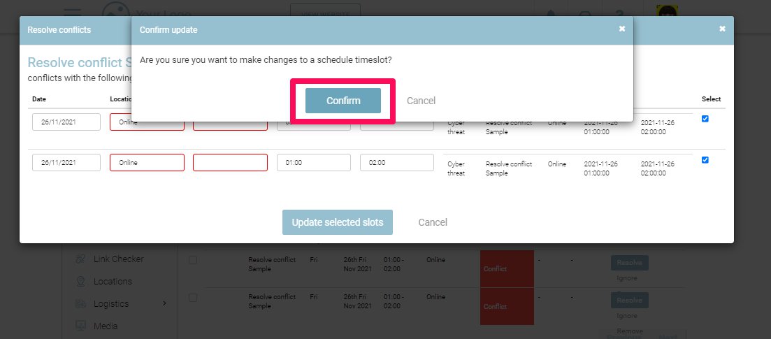Expand the Logistics submenu arrow
The width and height of the screenshot is (771, 339).
165,304
